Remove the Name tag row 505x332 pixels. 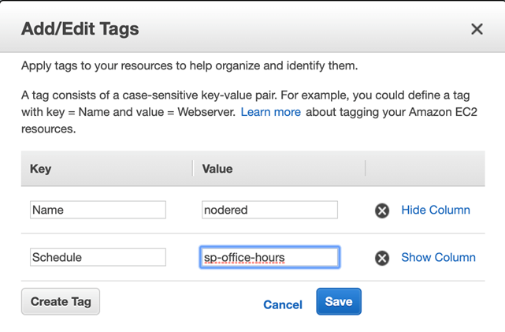(382, 211)
